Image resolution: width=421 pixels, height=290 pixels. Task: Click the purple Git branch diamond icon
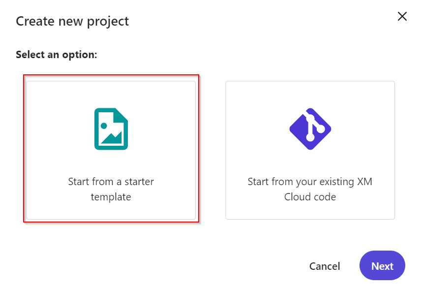coord(310,129)
